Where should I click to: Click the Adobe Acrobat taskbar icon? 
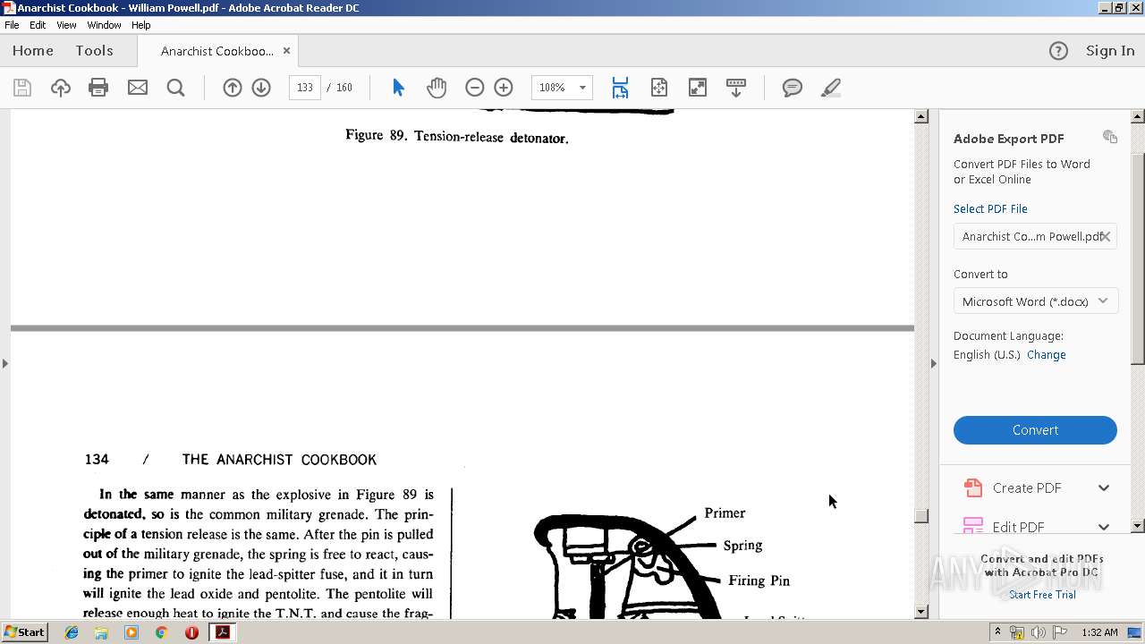point(222,632)
